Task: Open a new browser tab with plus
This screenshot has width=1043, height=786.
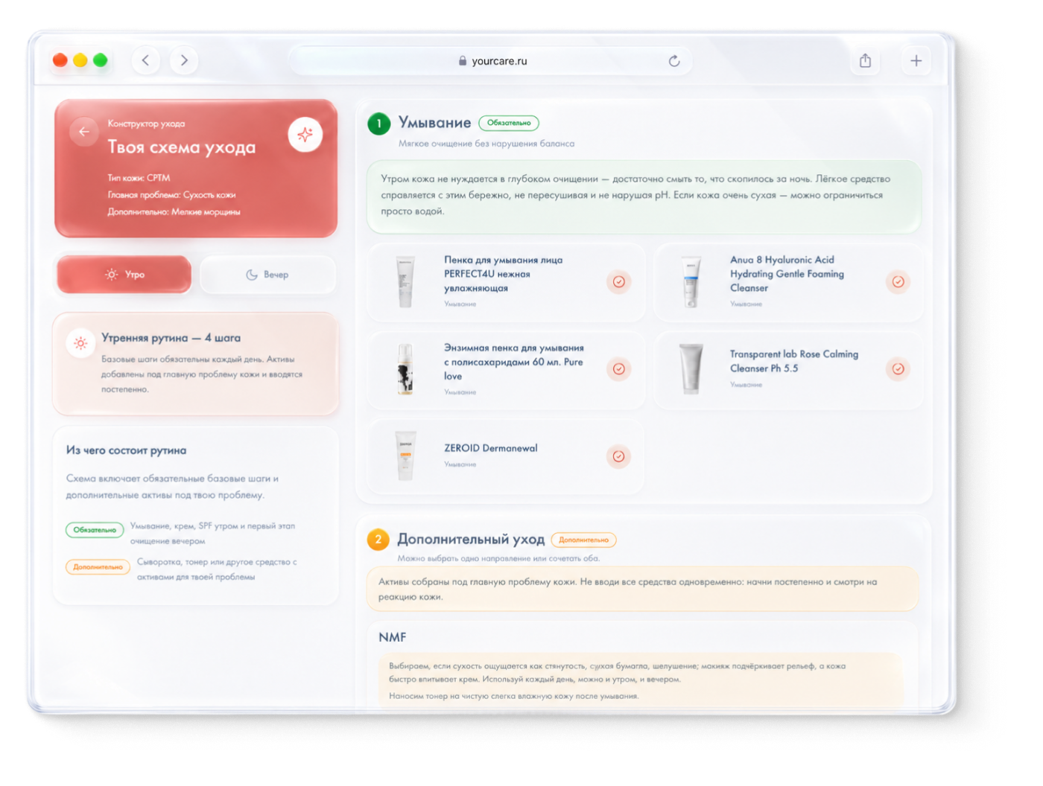Action: coord(916,61)
